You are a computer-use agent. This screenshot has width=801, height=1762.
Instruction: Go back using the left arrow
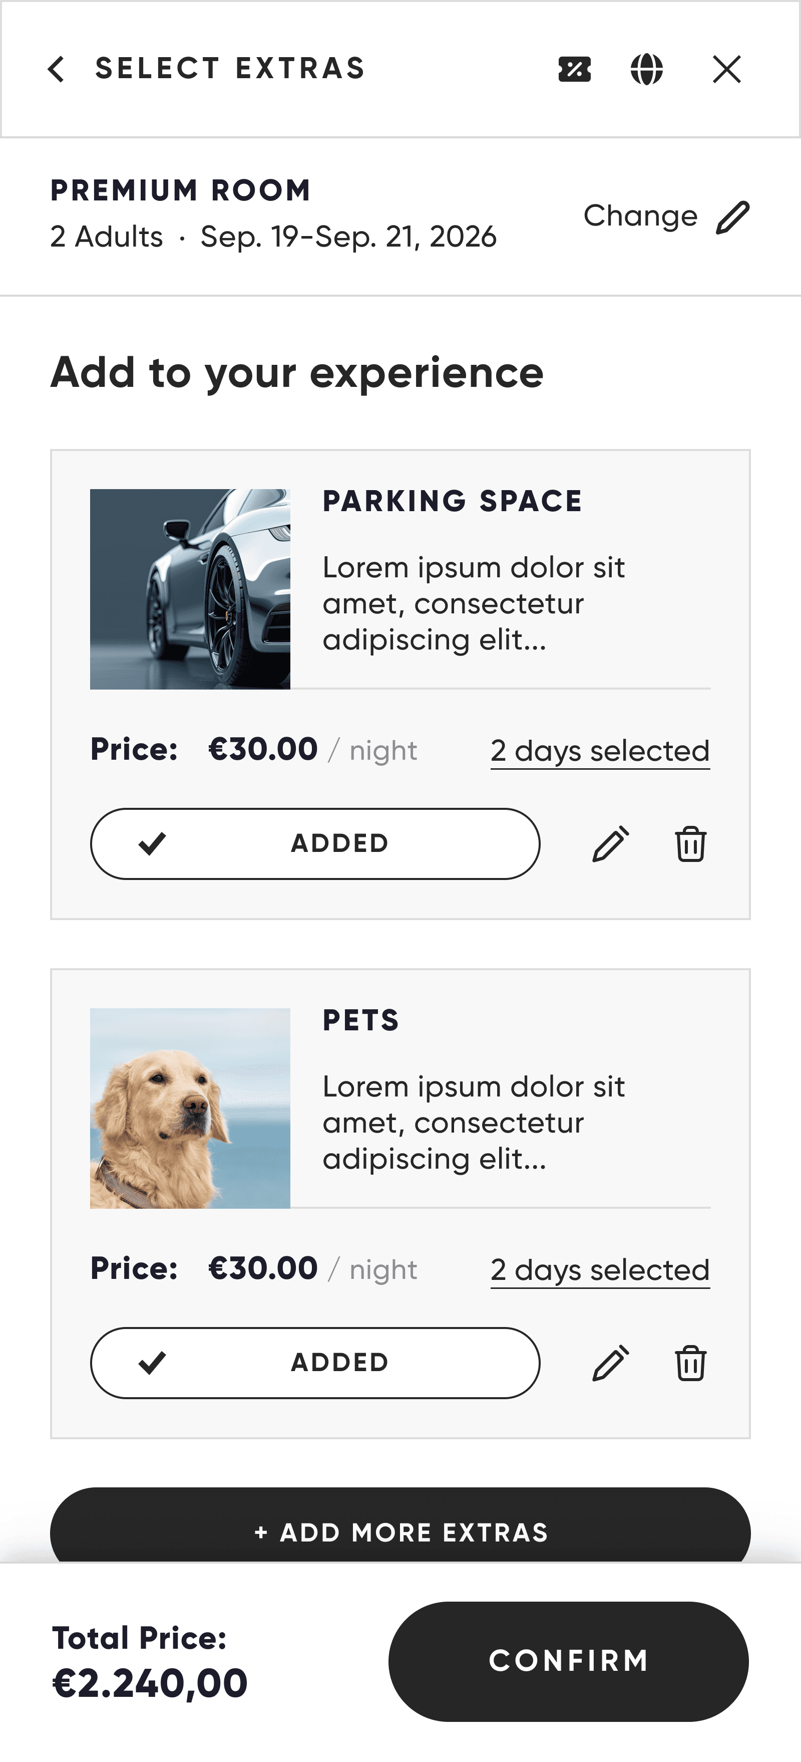click(x=56, y=69)
